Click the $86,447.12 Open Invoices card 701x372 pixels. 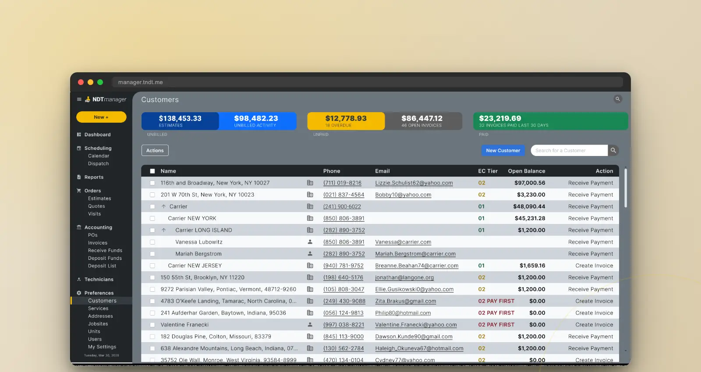pyautogui.click(x=423, y=121)
